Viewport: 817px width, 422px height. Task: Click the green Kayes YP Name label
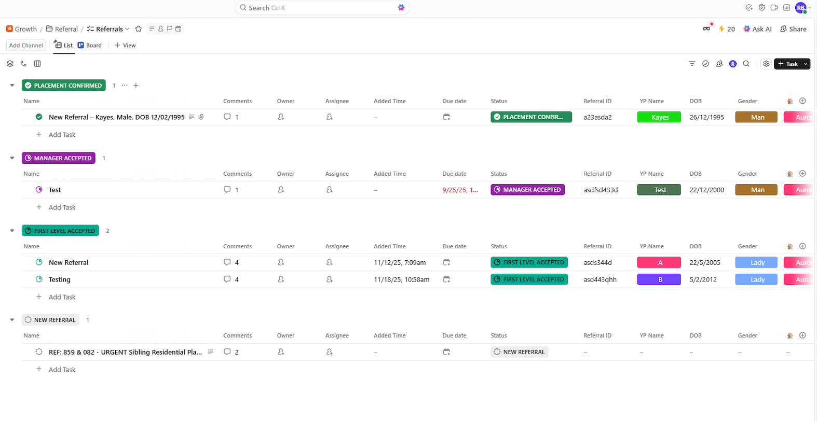coord(659,117)
